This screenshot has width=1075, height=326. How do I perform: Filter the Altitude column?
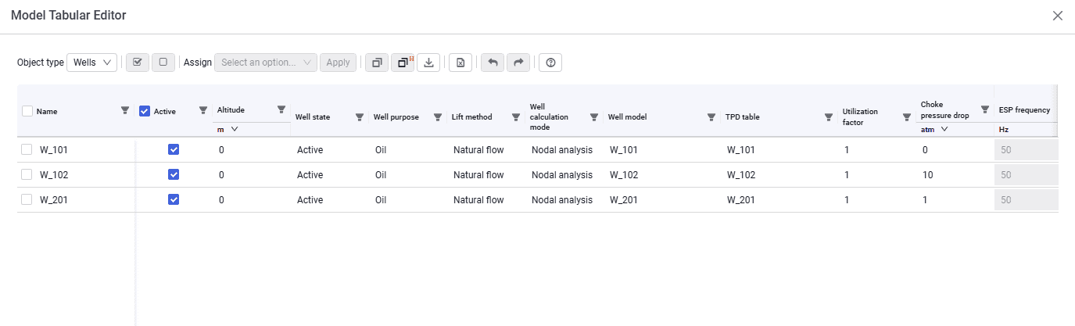click(281, 109)
